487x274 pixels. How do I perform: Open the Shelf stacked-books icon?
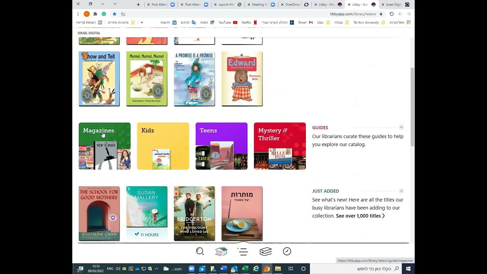click(x=266, y=251)
